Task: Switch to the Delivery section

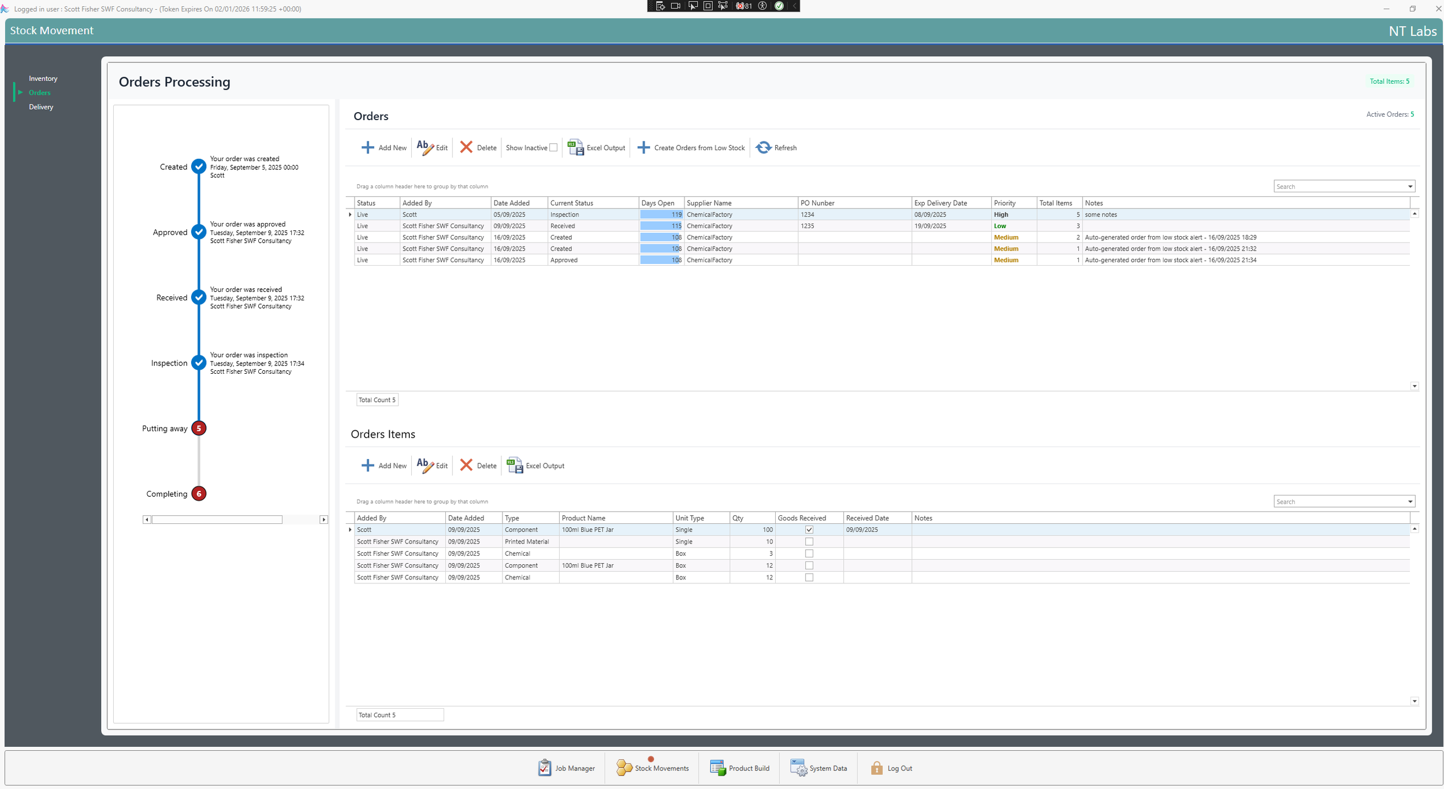Action: pos(41,107)
